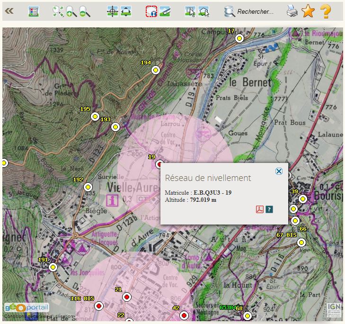The width and height of the screenshot is (345, 324).
Task: Click the IGN logo
Action: pyautogui.click(x=334, y=310)
